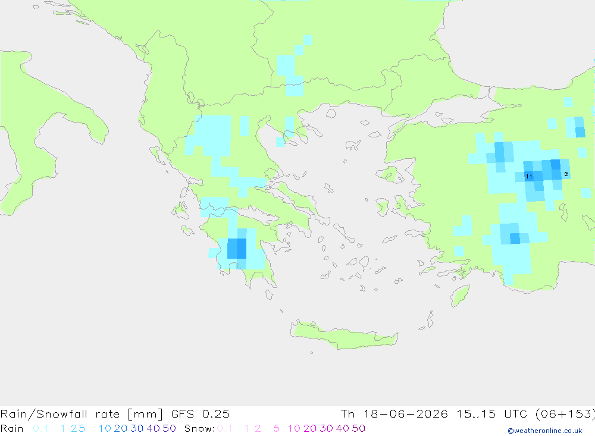This screenshot has height=436, width=595.
Task: Click the "Rain/Snowfall rate [mm]" title
Action: 82,413
